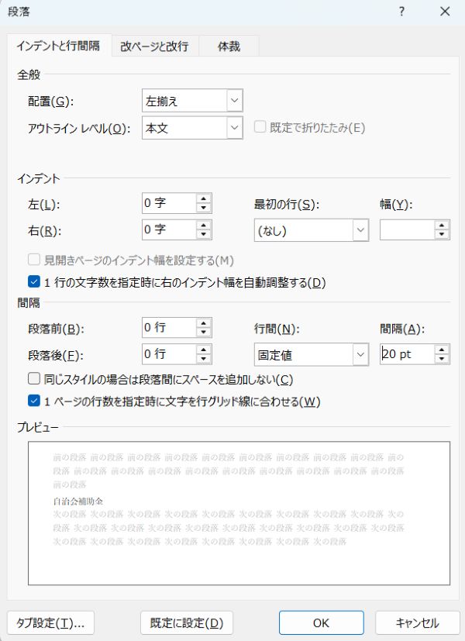Decrease 段落後 spacing with down arrow
Viewport: 465px width, 641px height.
pos(204,359)
